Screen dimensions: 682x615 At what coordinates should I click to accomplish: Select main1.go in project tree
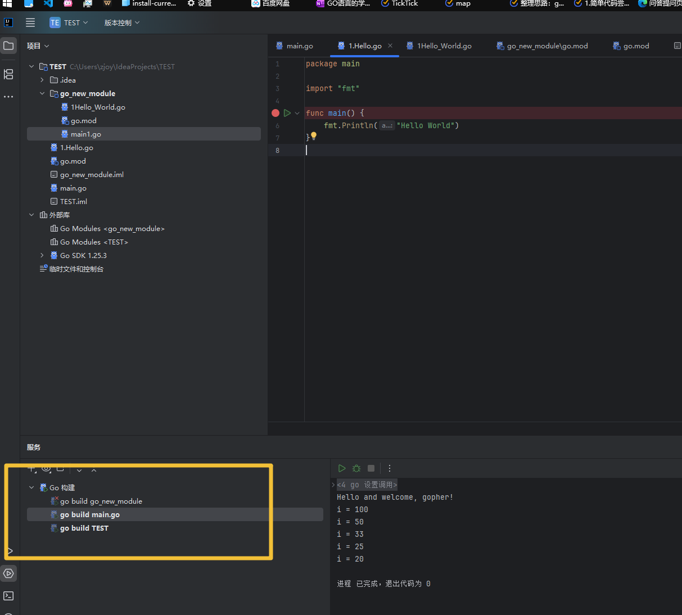click(x=144, y=134)
